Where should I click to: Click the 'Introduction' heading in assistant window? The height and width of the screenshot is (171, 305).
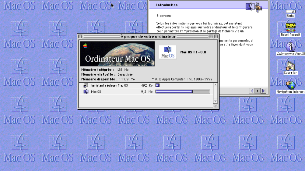click(167, 5)
